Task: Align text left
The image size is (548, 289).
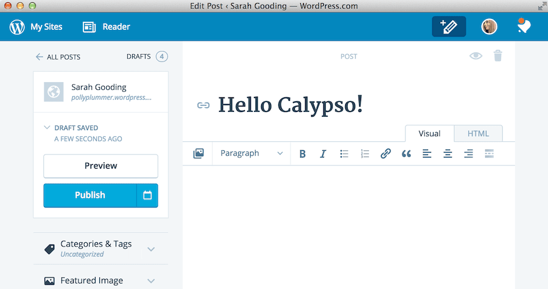Action: click(x=427, y=153)
